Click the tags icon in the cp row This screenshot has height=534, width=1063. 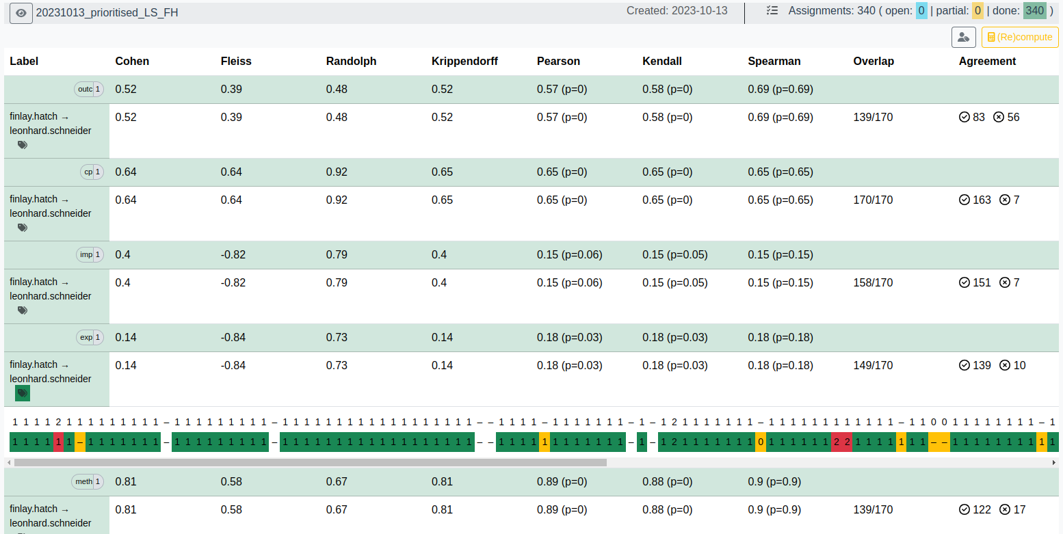click(23, 228)
